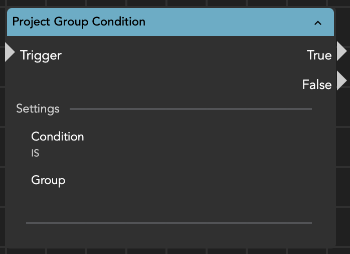Click the True output port arrow
Viewport: 350px width, 254px height.
(x=341, y=51)
